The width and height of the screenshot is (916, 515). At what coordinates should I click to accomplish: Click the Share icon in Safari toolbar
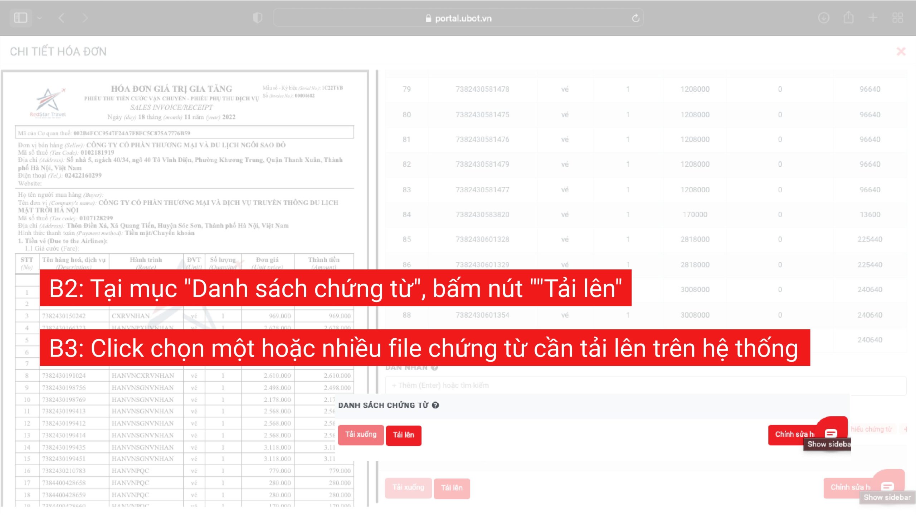pos(848,18)
